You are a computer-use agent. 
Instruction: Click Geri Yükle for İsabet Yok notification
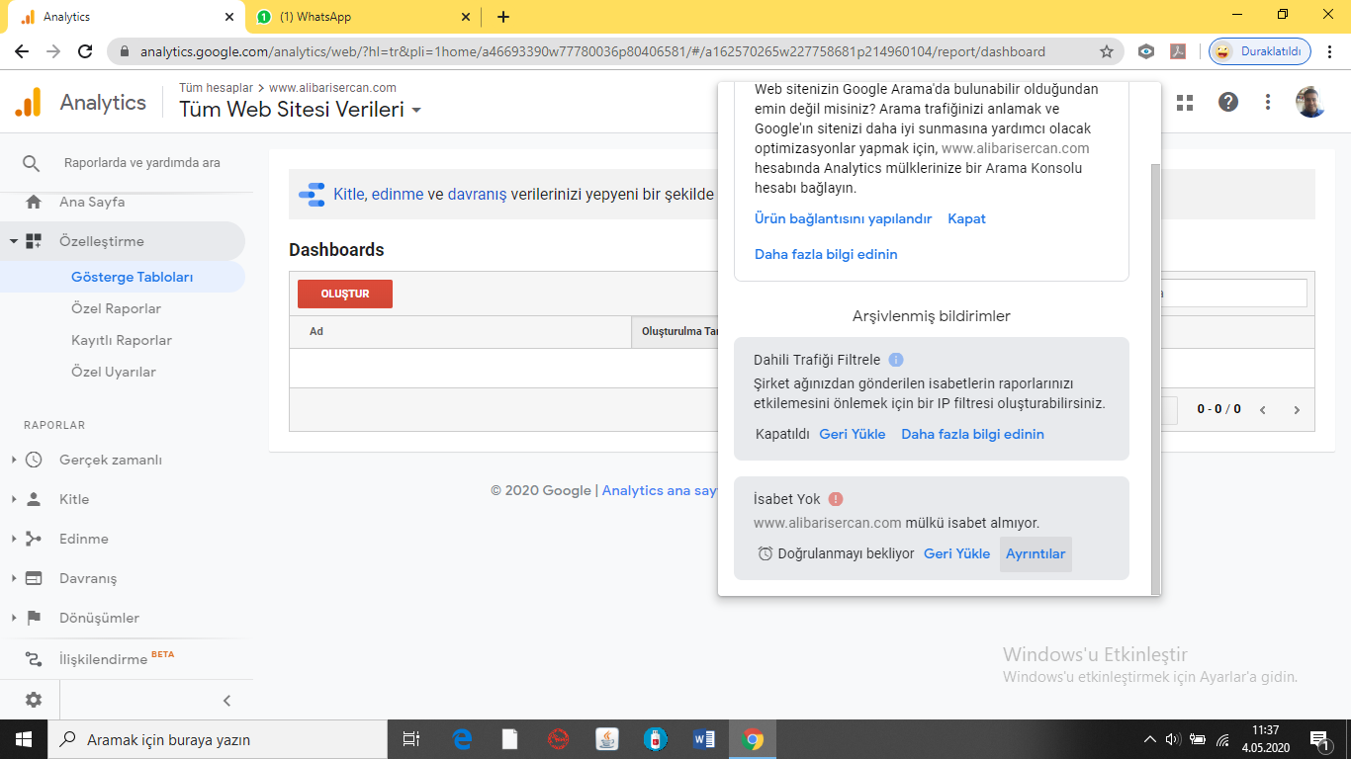point(956,553)
